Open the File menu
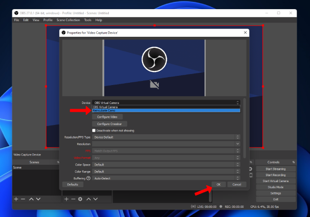Viewport: 310px width, 217px height. 17,20
